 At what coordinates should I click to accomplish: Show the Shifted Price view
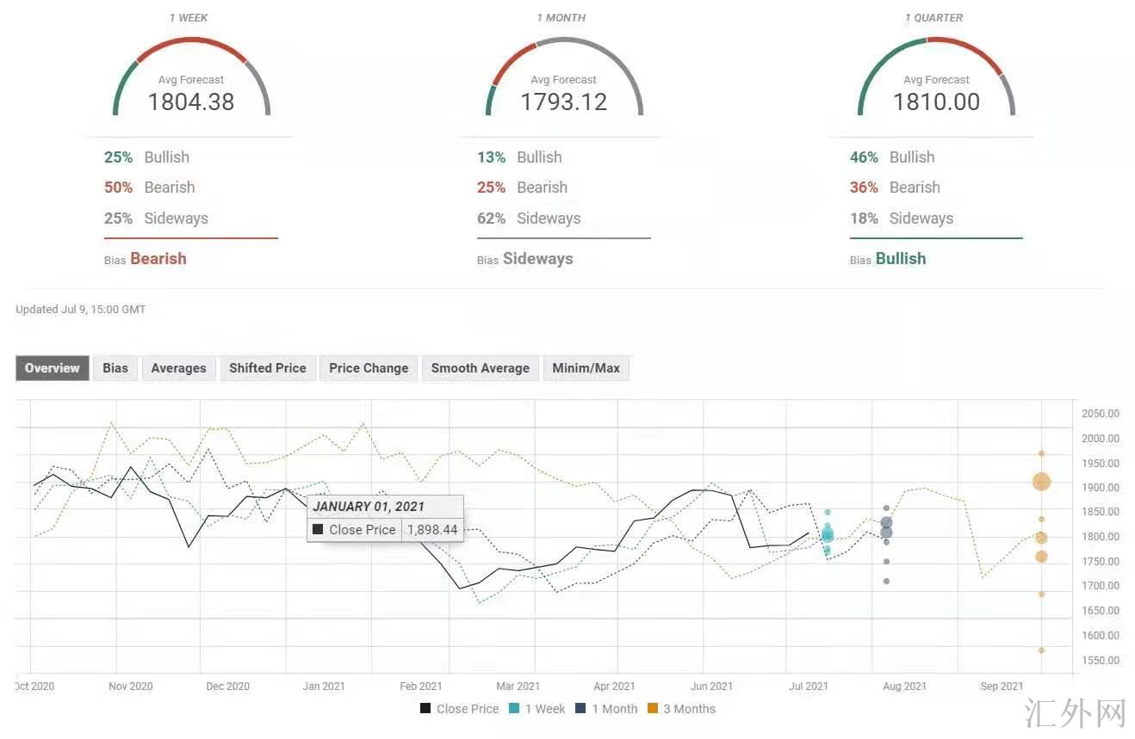(x=267, y=368)
